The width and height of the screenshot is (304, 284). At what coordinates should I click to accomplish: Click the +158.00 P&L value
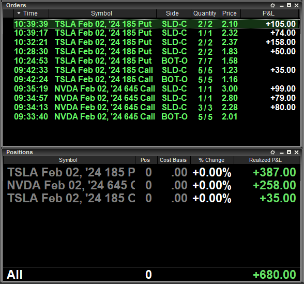[x=281, y=42]
